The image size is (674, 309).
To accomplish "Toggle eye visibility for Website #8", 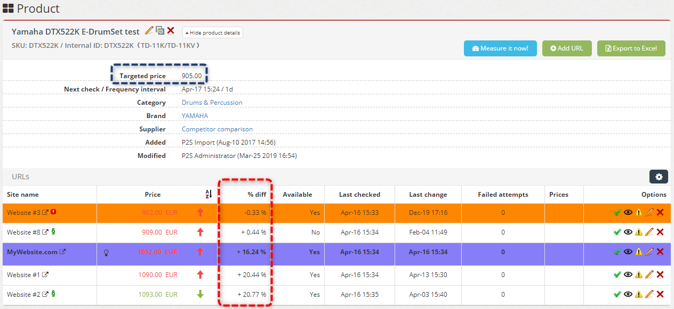I will [628, 232].
